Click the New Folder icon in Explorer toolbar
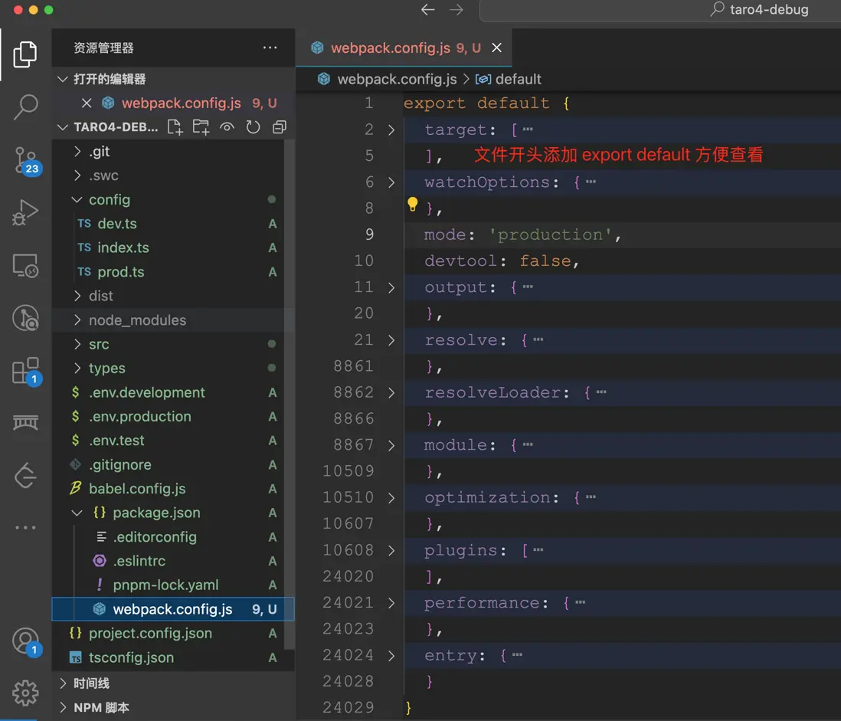841x721 pixels. 201,127
